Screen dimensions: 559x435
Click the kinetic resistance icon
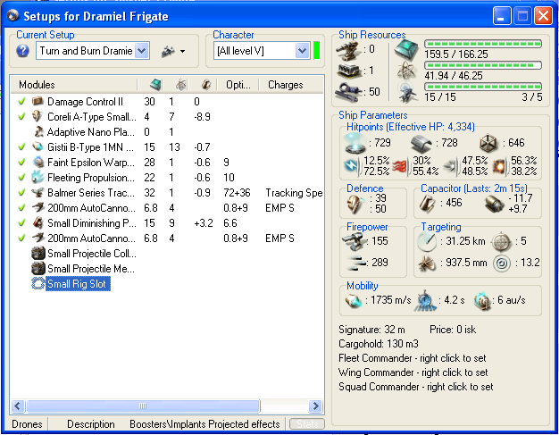coord(451,166)
